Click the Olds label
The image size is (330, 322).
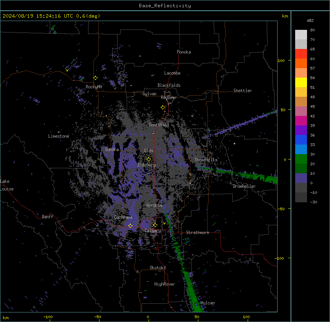coord(149,151)
